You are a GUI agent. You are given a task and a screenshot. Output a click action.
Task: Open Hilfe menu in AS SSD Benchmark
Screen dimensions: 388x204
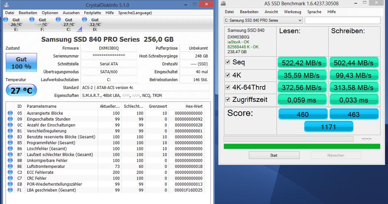pyautogui.click(x=331, y=11)
